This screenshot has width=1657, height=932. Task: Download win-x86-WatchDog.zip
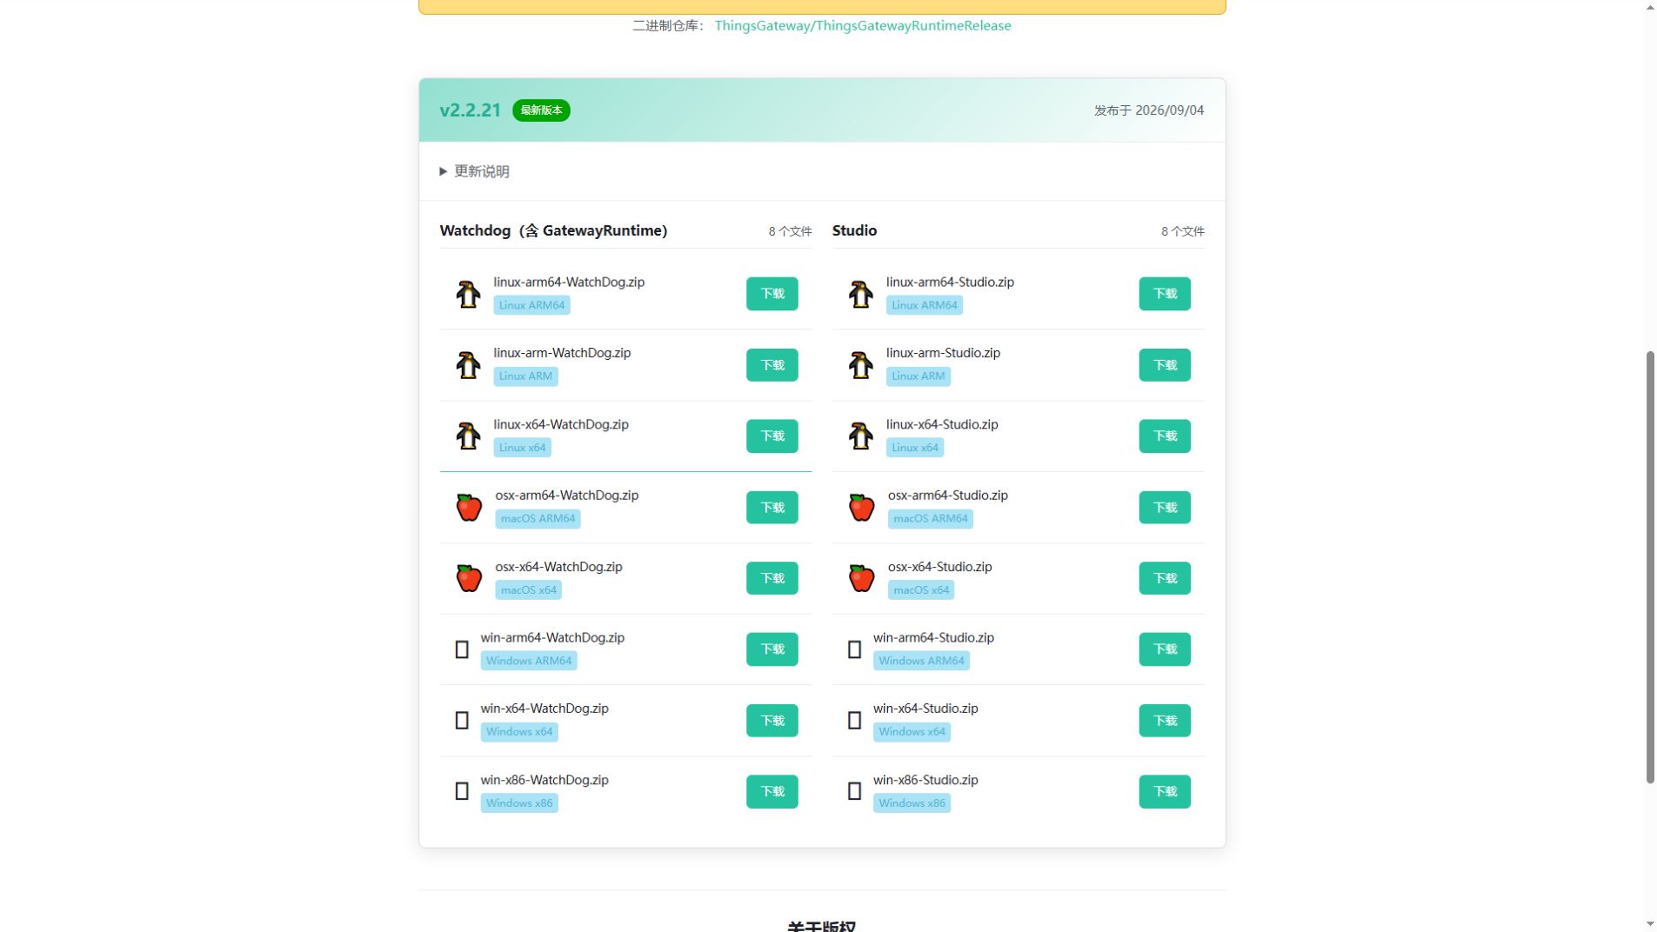pyautogui.click(x=772, y=791)
